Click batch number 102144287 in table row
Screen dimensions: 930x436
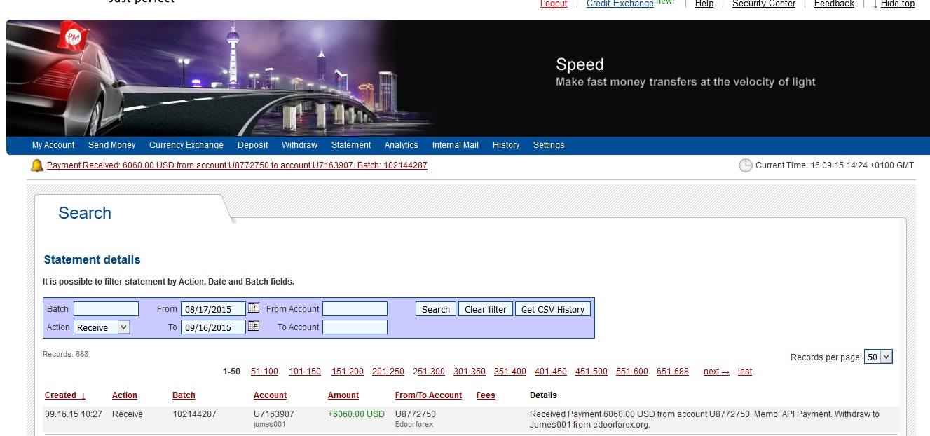[x=194, y=414]
